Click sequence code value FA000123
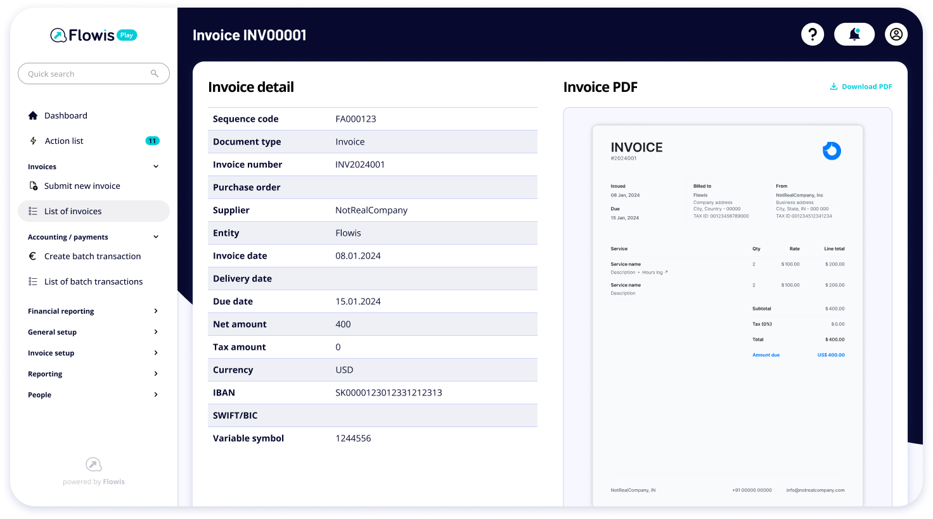Image resolution: width=933 pixels, height=519 pixels. [356, 119]
